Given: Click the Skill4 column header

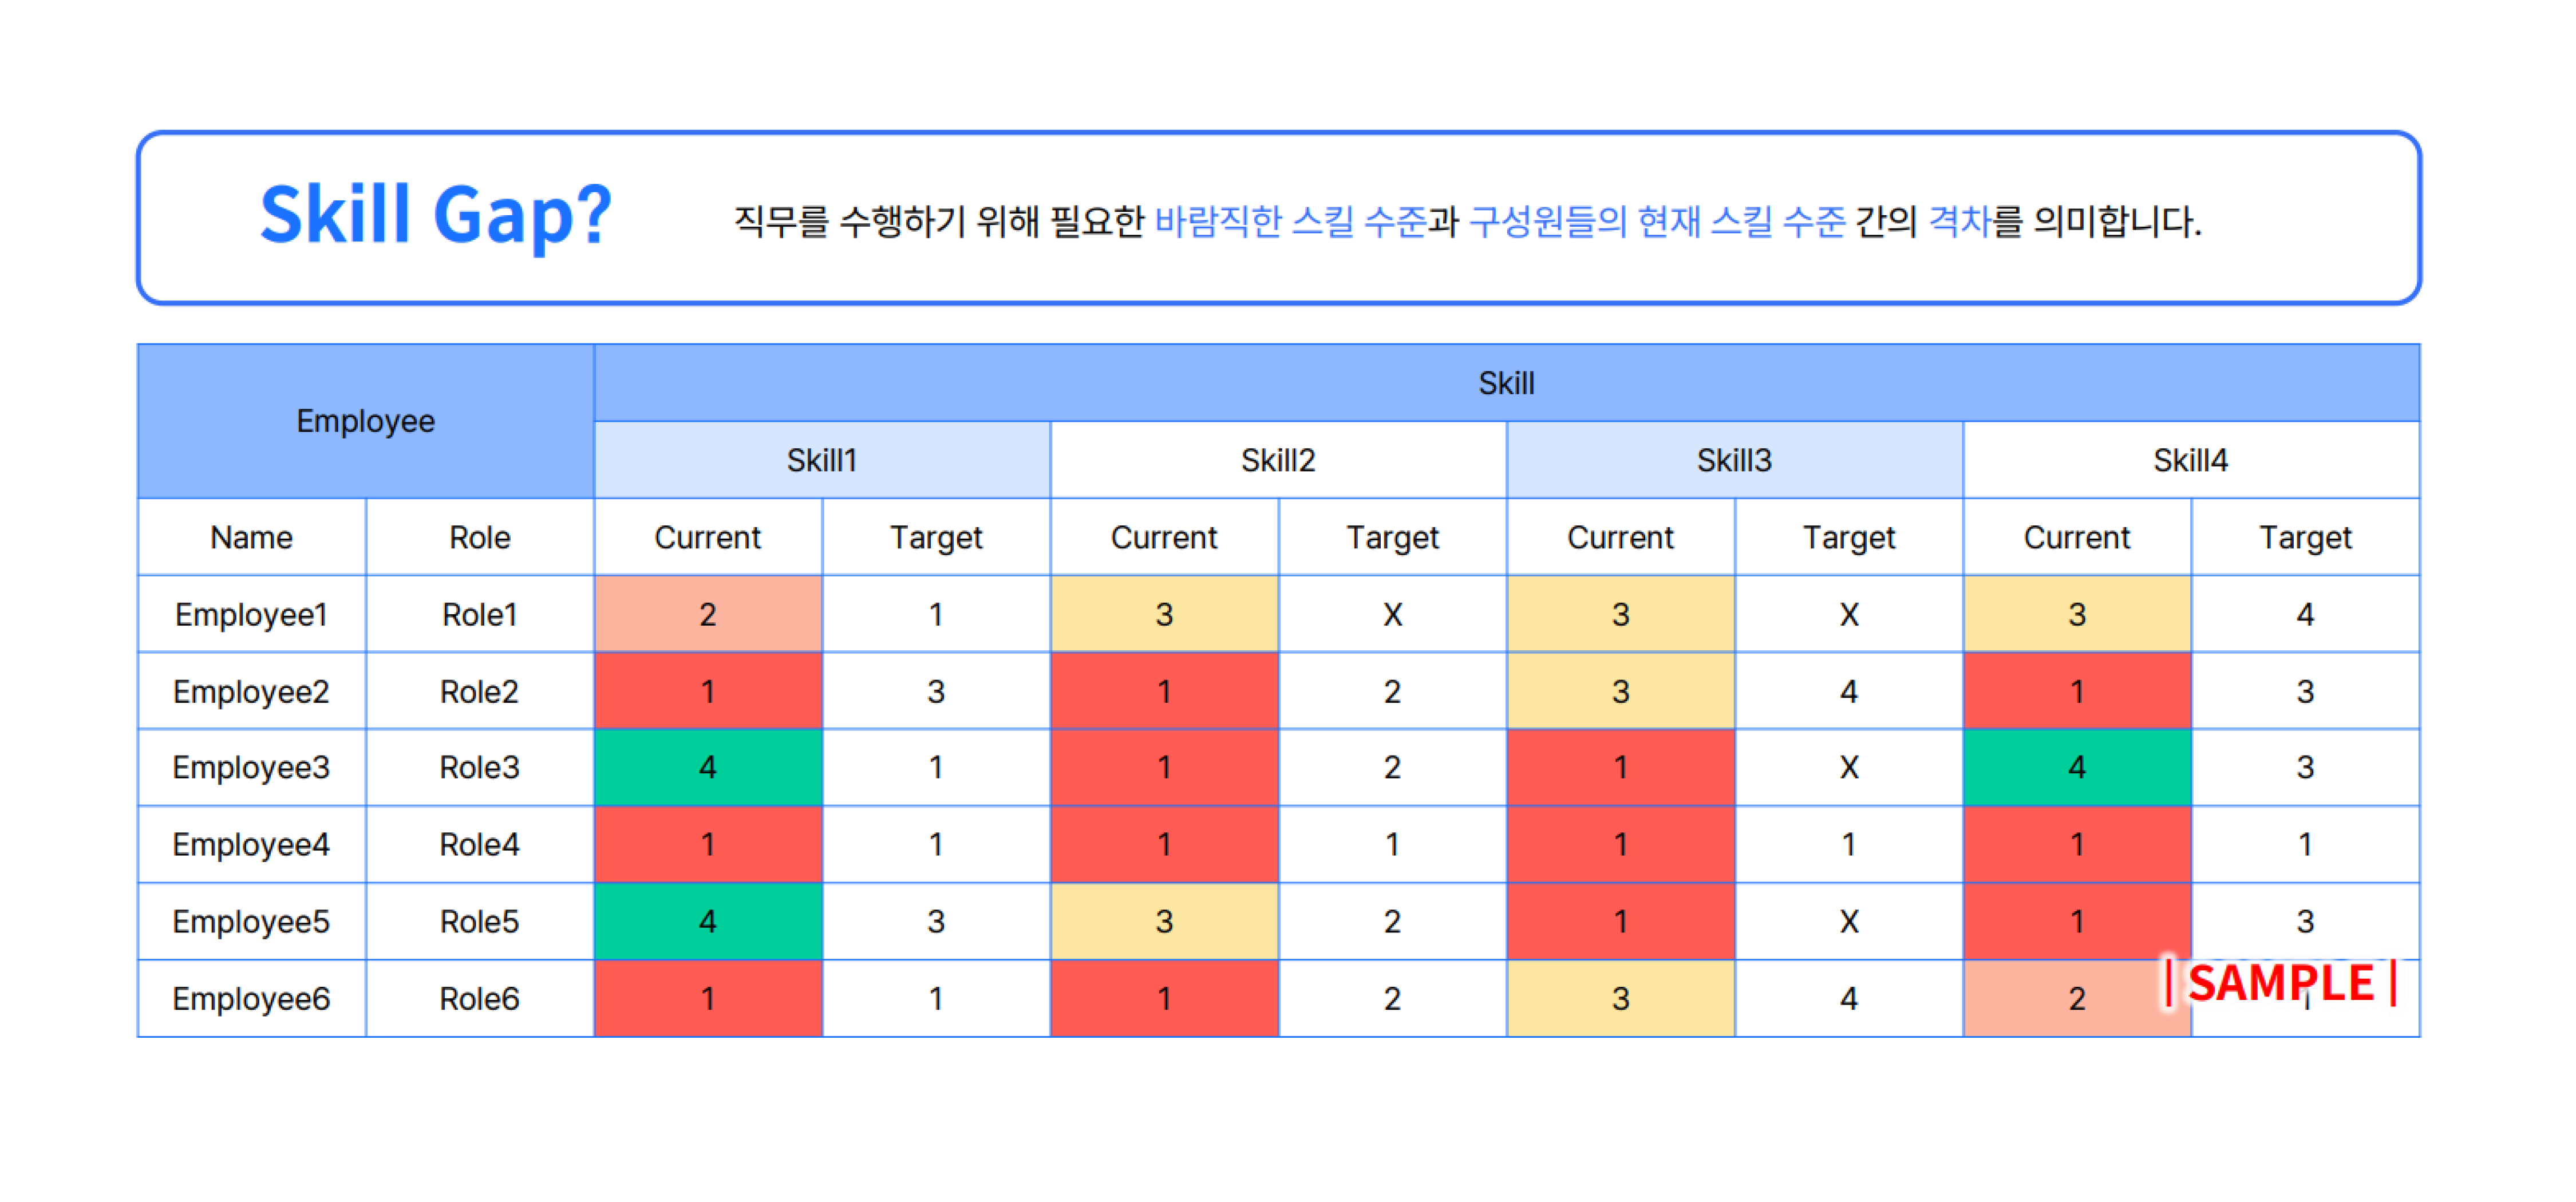Looking at the screenshot, I should 2190,460.
